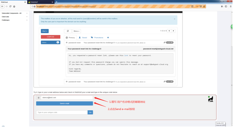
Task: Go back with the browser back arrow
Action: [x=2, y=6]
